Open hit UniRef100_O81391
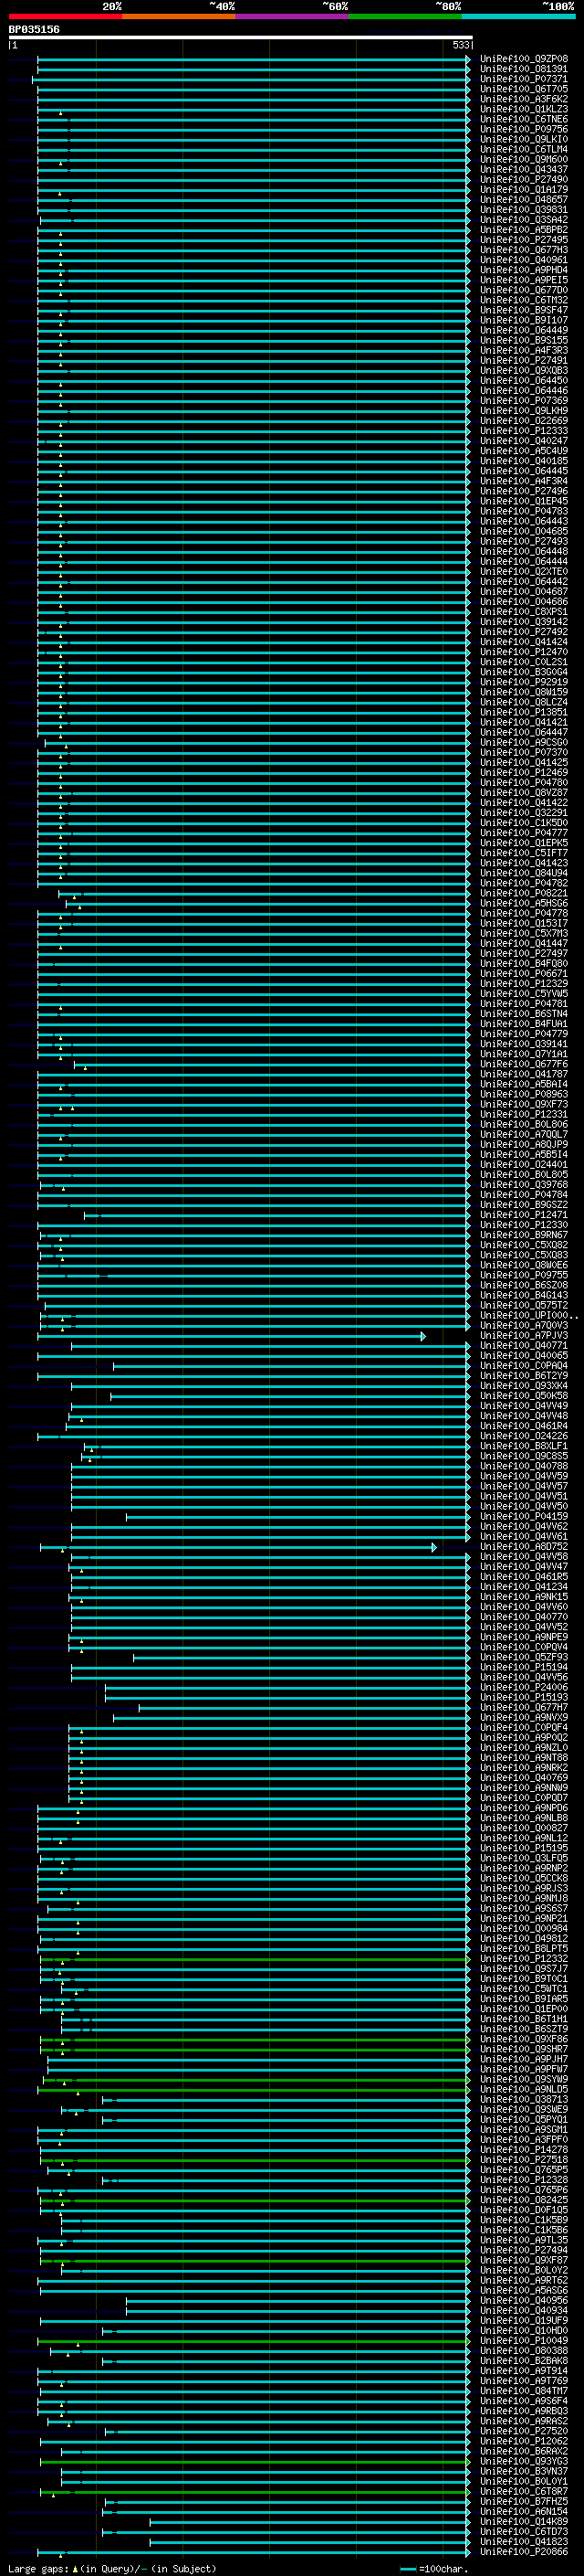The height and width of the screenshot is (2576, 584). [x=524, y=69]
